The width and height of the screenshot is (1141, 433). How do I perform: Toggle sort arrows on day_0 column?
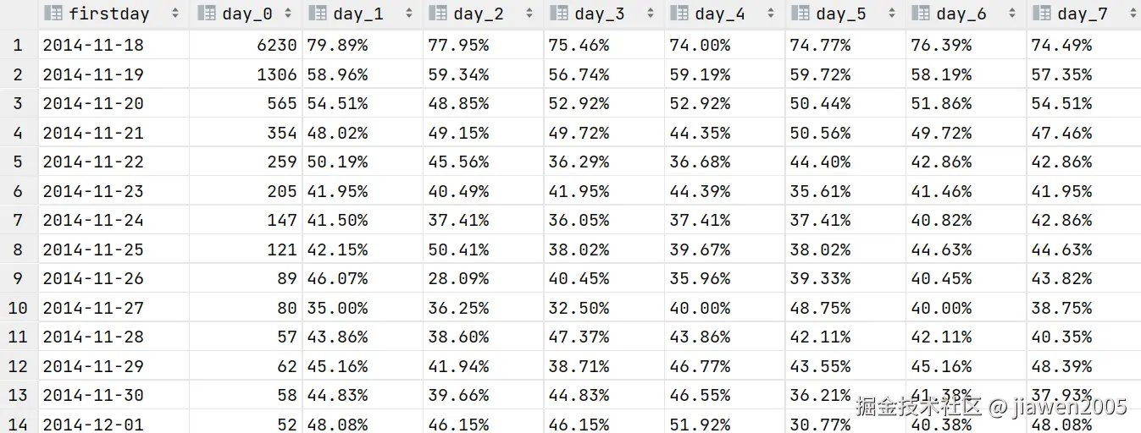tap(289, 14)
